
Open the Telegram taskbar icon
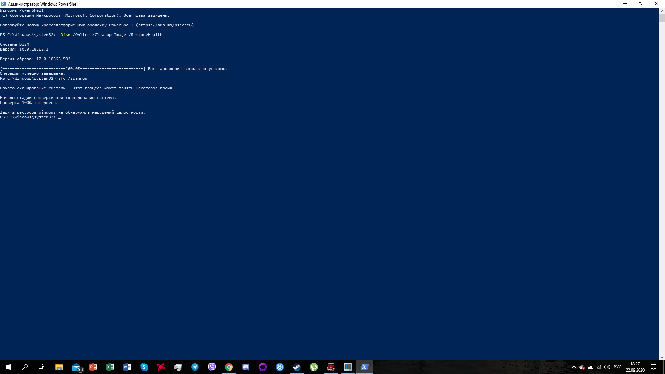pos(195,367)
